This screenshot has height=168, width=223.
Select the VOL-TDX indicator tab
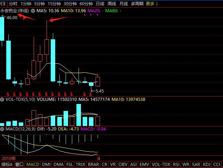click(x=161, y=165)
